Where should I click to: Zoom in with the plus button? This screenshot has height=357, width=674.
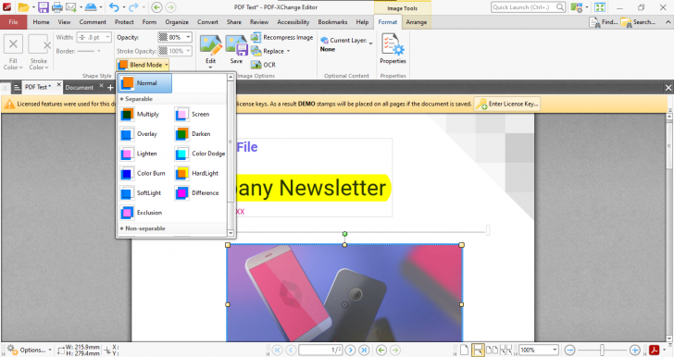(x=635, y=351)
